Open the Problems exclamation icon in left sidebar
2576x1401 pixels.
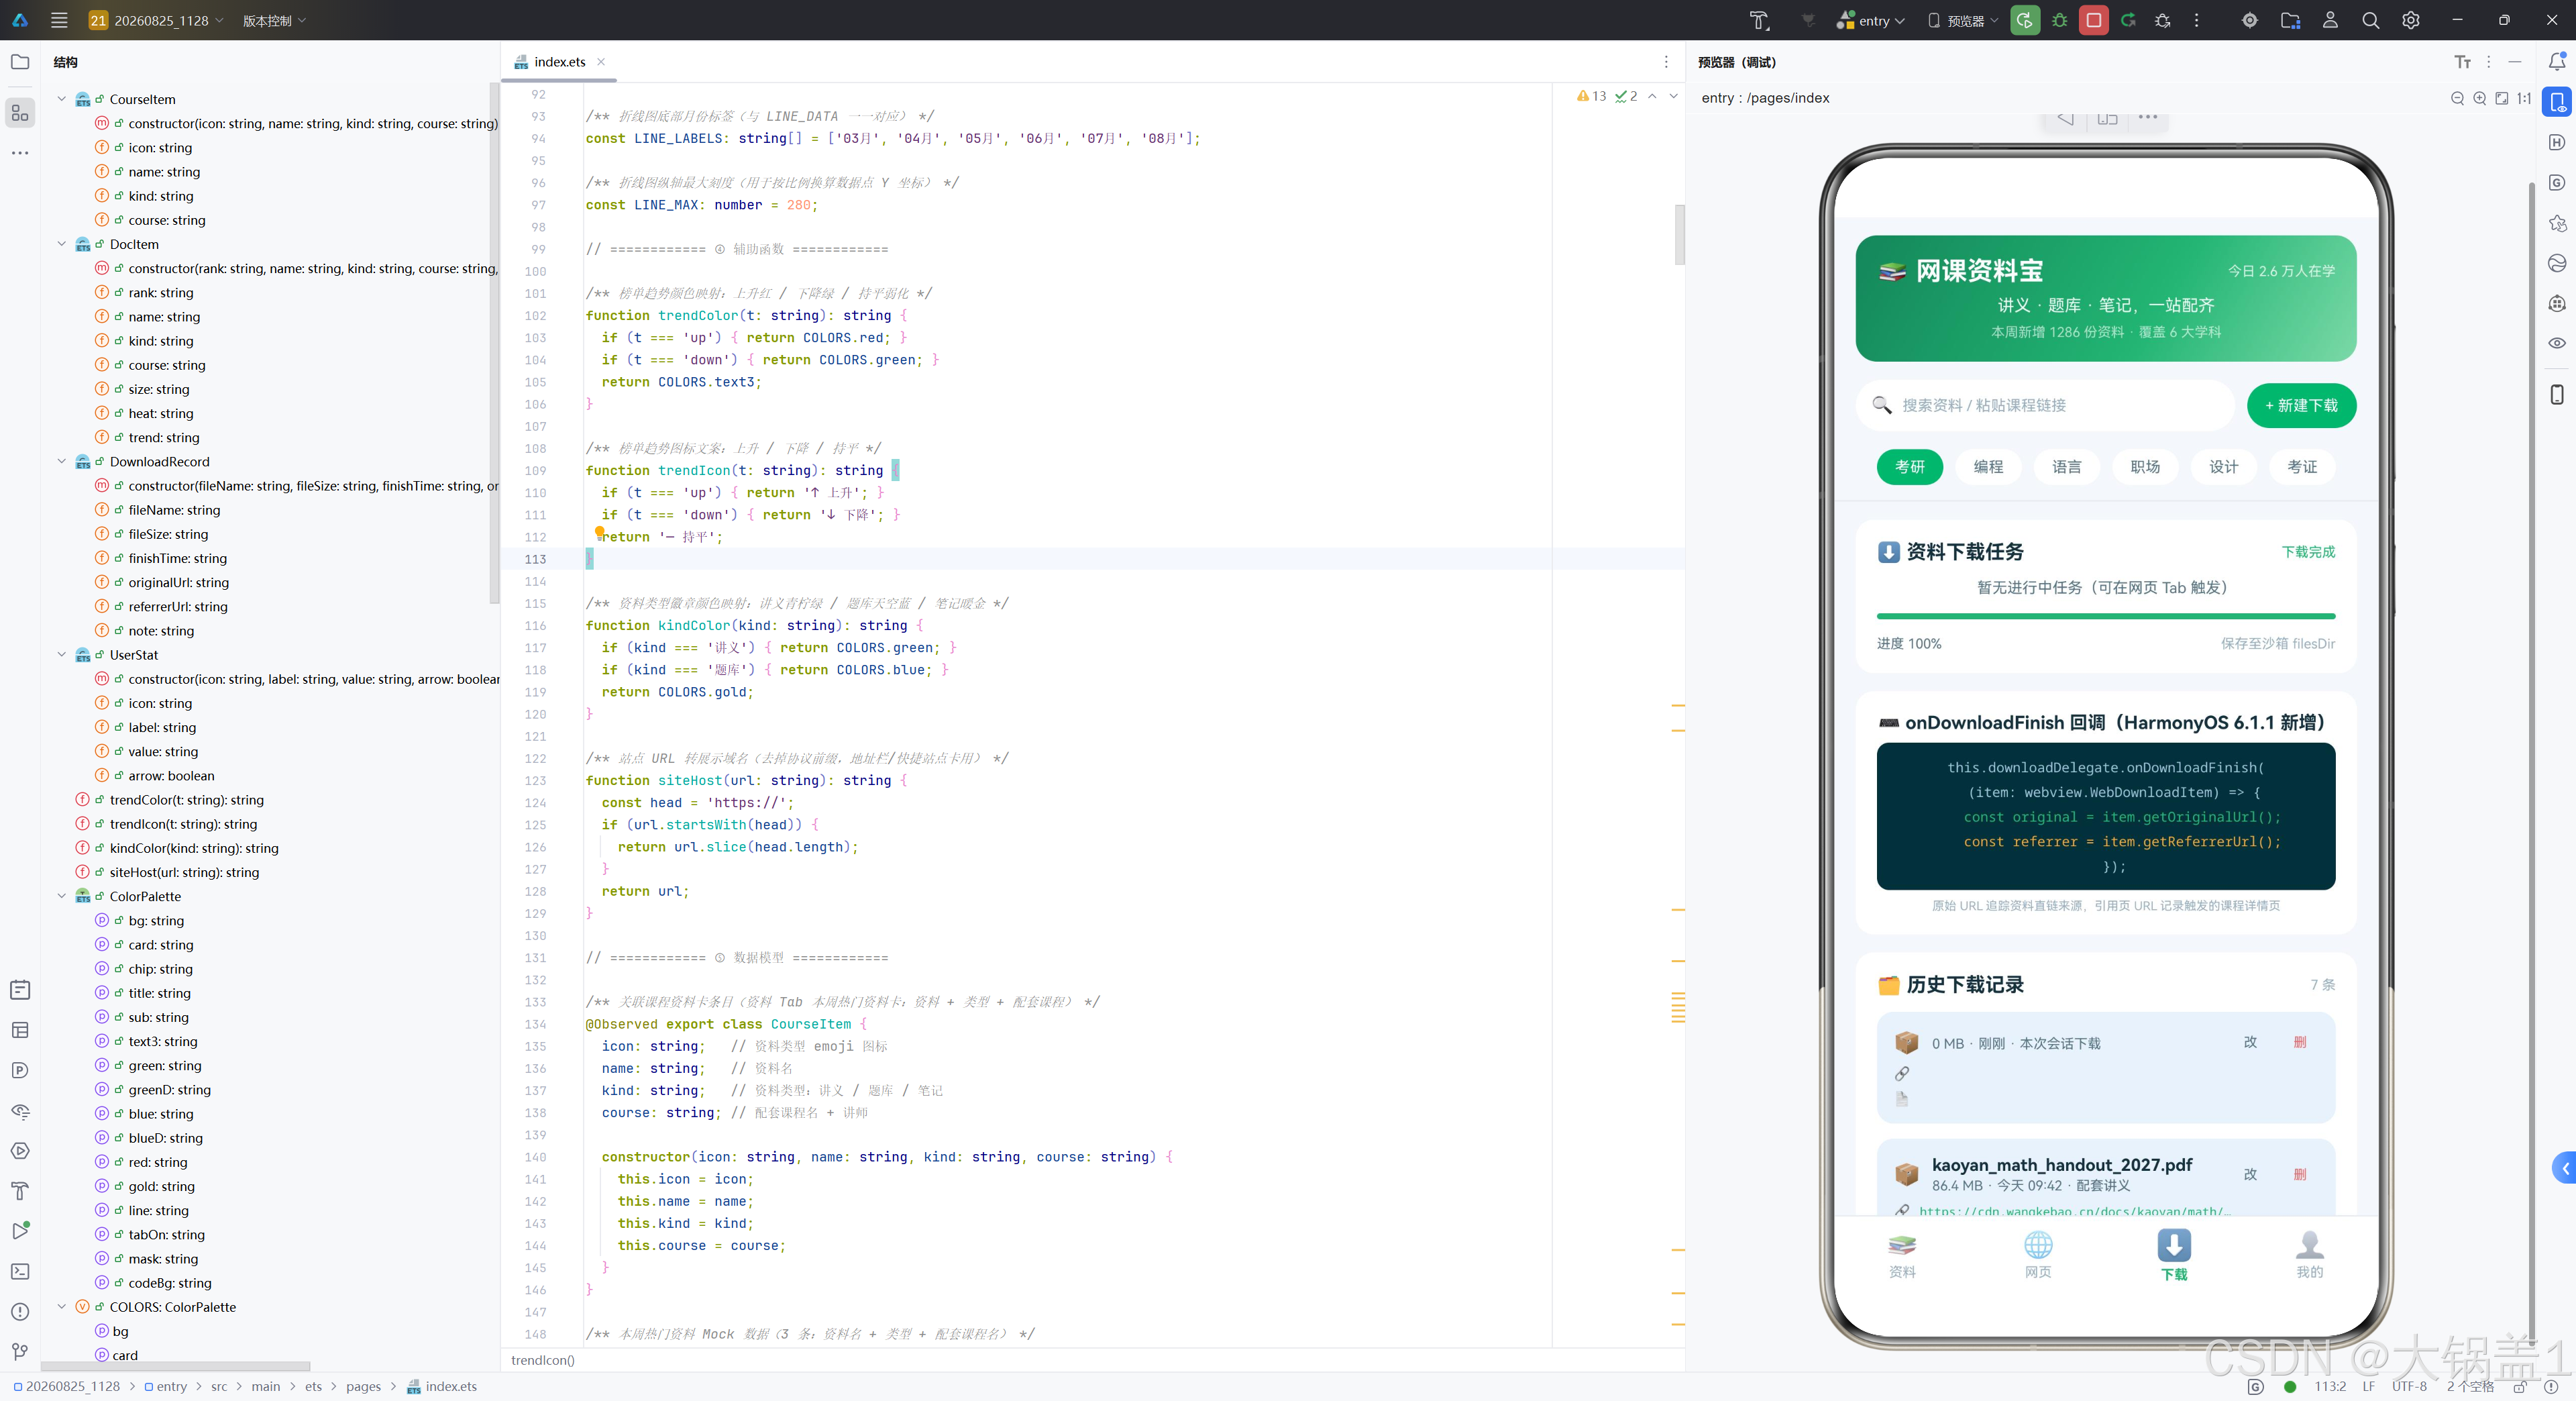pos(20,1312)
